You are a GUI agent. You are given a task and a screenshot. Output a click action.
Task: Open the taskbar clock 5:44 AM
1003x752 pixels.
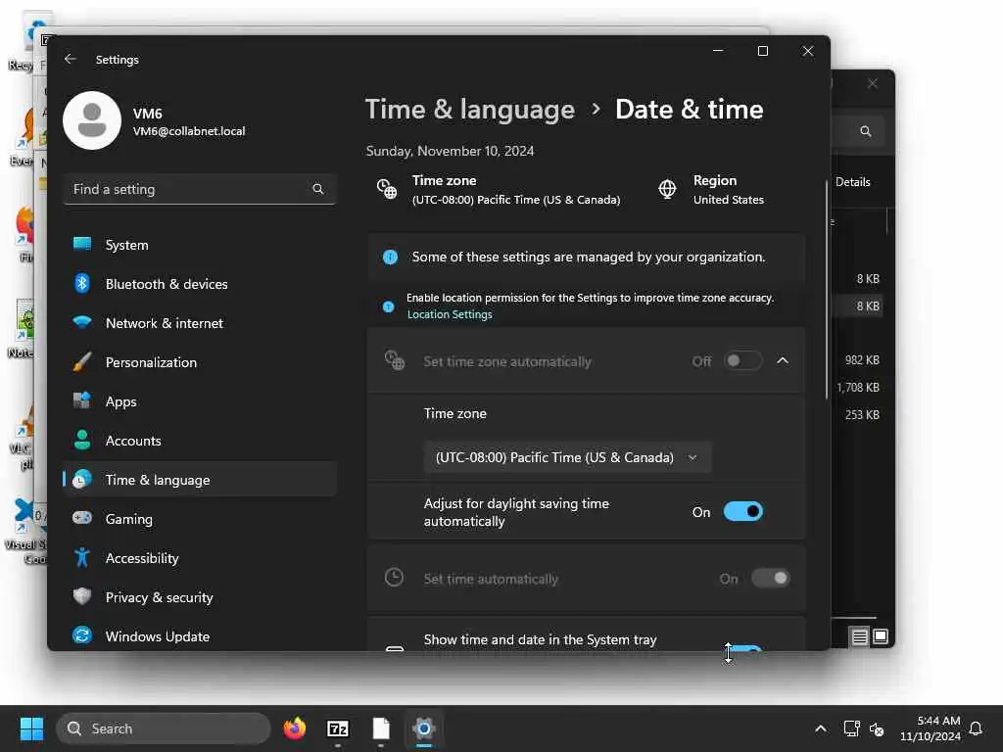pos(931,728)
